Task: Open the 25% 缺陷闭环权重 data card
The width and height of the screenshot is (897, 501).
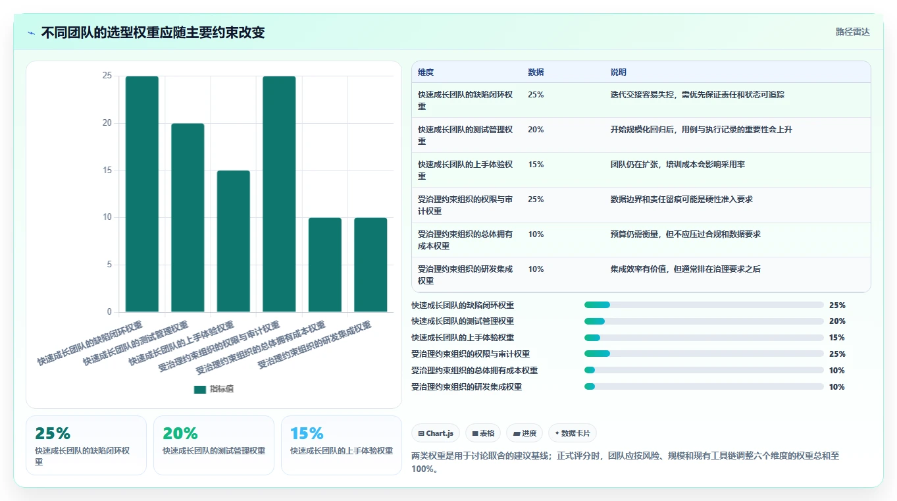Action: click(86, 445)
